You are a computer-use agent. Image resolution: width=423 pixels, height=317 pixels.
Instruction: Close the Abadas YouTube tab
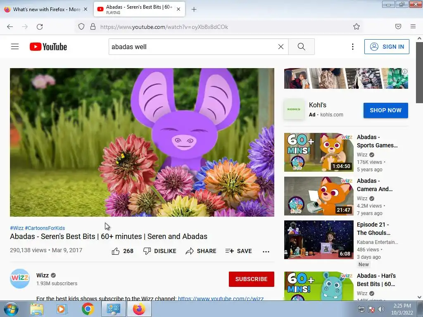178,9
